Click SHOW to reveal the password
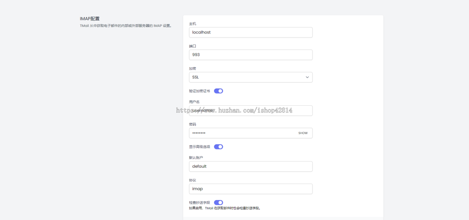469x220 pixels. click(303, 133)
